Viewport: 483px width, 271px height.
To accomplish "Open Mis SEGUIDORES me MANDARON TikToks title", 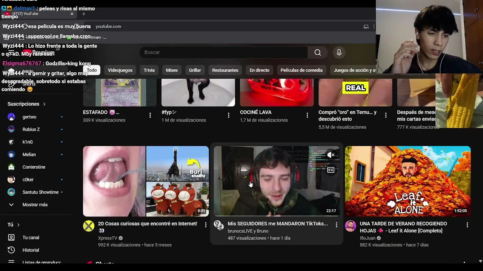I will coord(278,224).
